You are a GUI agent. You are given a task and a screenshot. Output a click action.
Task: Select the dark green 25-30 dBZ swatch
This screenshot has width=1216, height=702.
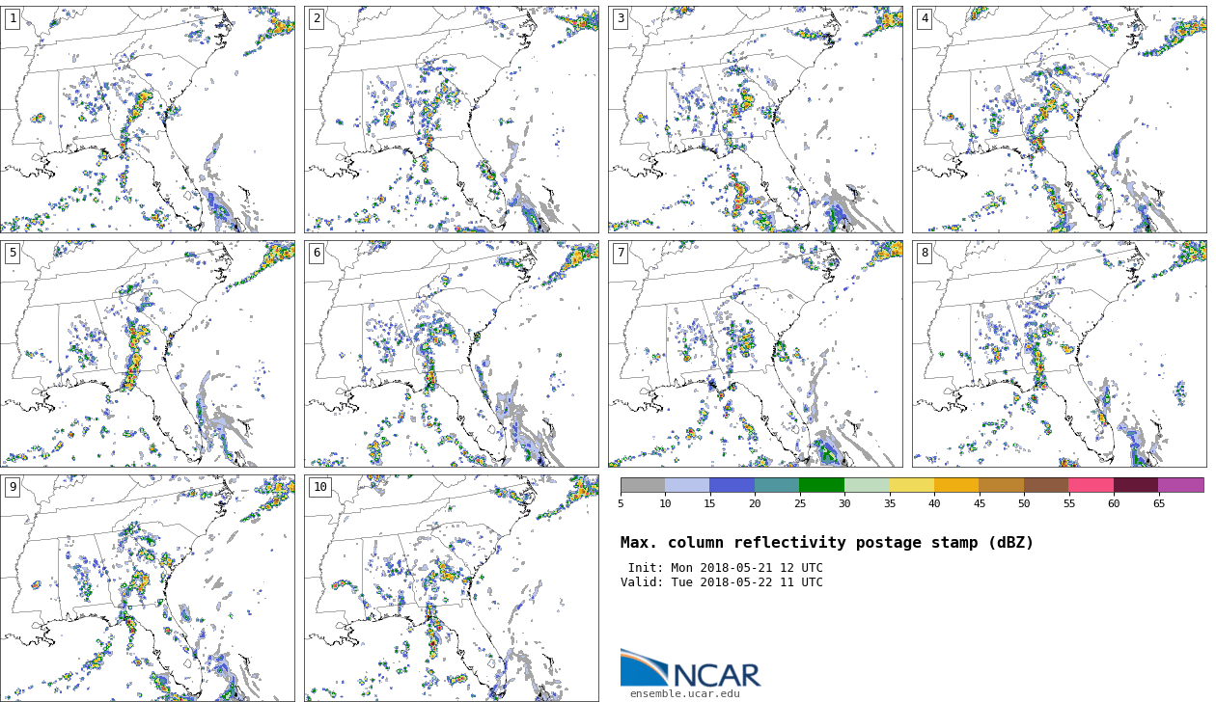821,485
